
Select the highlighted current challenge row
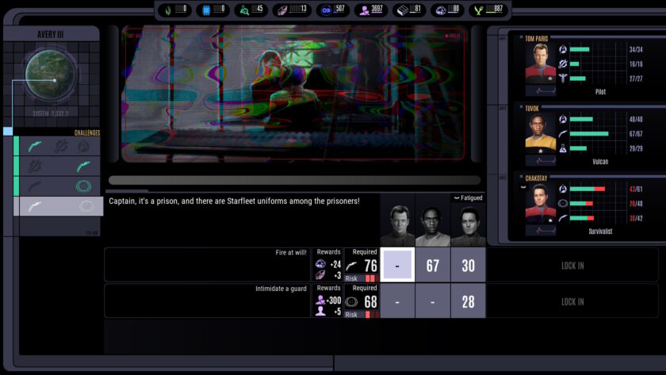click(x=59, y=206)
